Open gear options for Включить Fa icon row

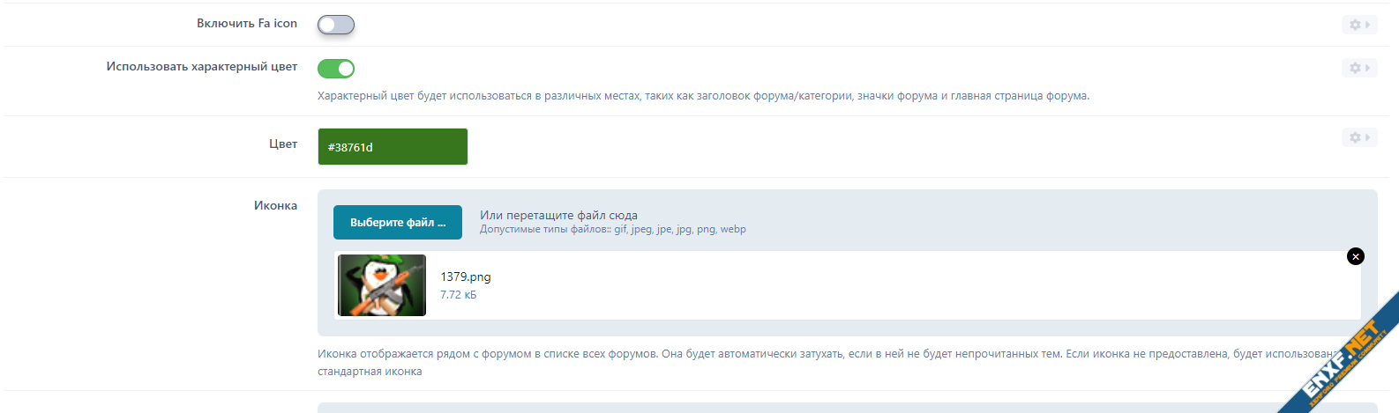pyautogui.click(x=1358, y=25)
